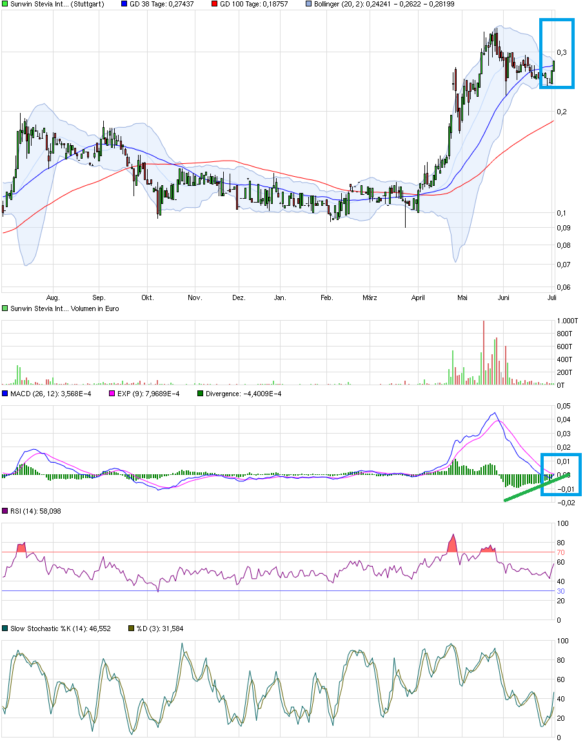Click the 'Sep.' month axis label
This screenshot has width=585, height=744.
tap(99, 297)
